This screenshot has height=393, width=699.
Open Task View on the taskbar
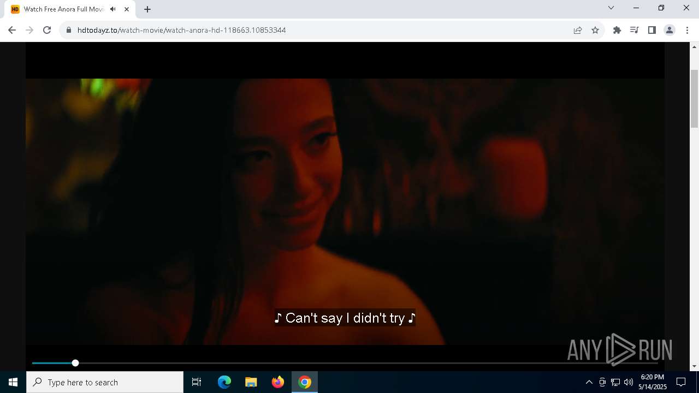click(x=197, y=382)
